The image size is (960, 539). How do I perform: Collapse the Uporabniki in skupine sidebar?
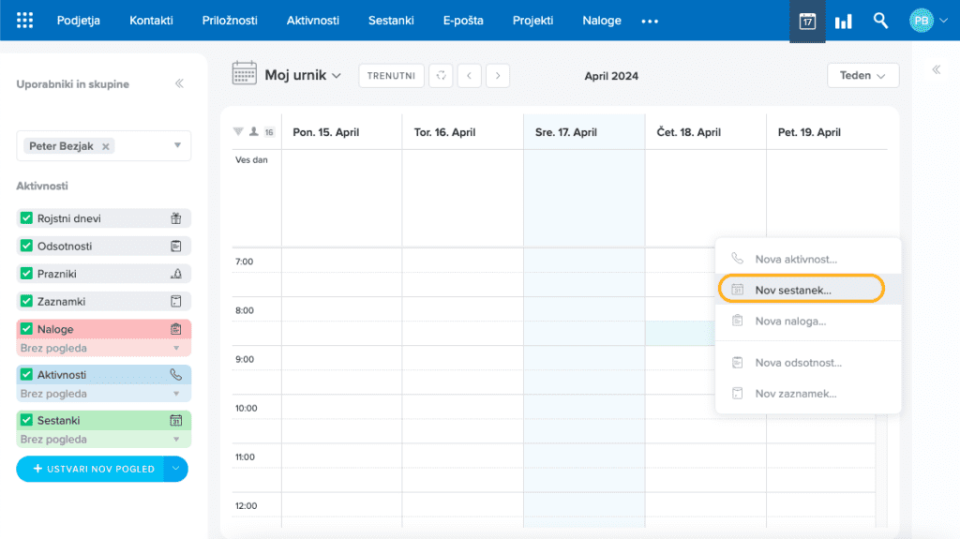click(x=179, y=84)
